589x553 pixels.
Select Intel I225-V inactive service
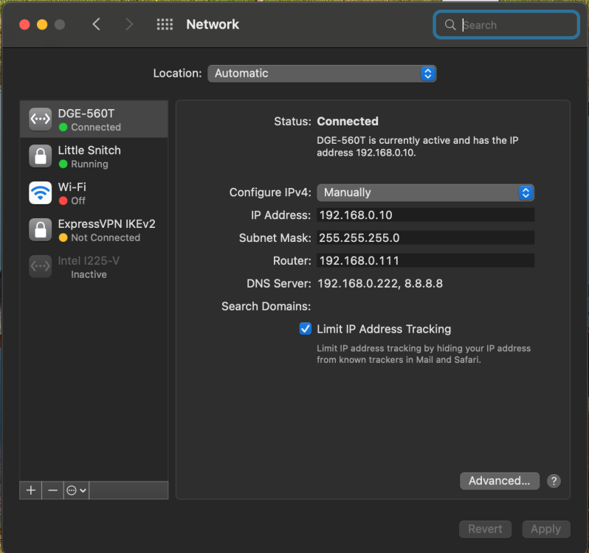click(94, 266)
